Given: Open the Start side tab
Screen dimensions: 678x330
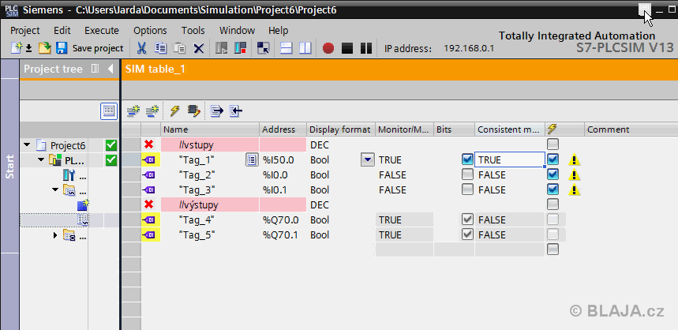Looking at the screenshot, I should 10,167.
